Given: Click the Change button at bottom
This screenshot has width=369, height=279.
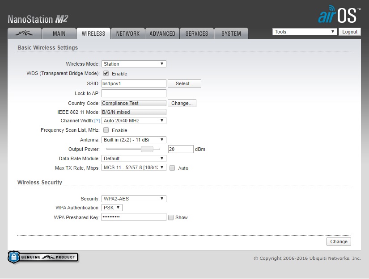Looking at the screenshot, I should (339, 242).
